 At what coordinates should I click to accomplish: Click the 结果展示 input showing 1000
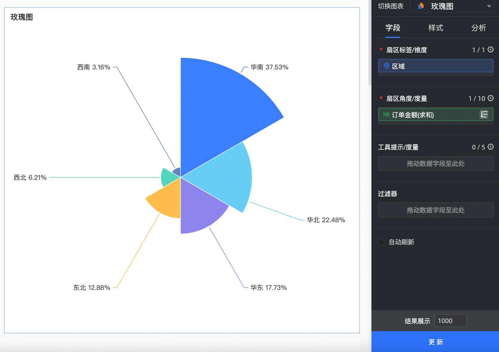pyautogui.click(x=450, y=321)
